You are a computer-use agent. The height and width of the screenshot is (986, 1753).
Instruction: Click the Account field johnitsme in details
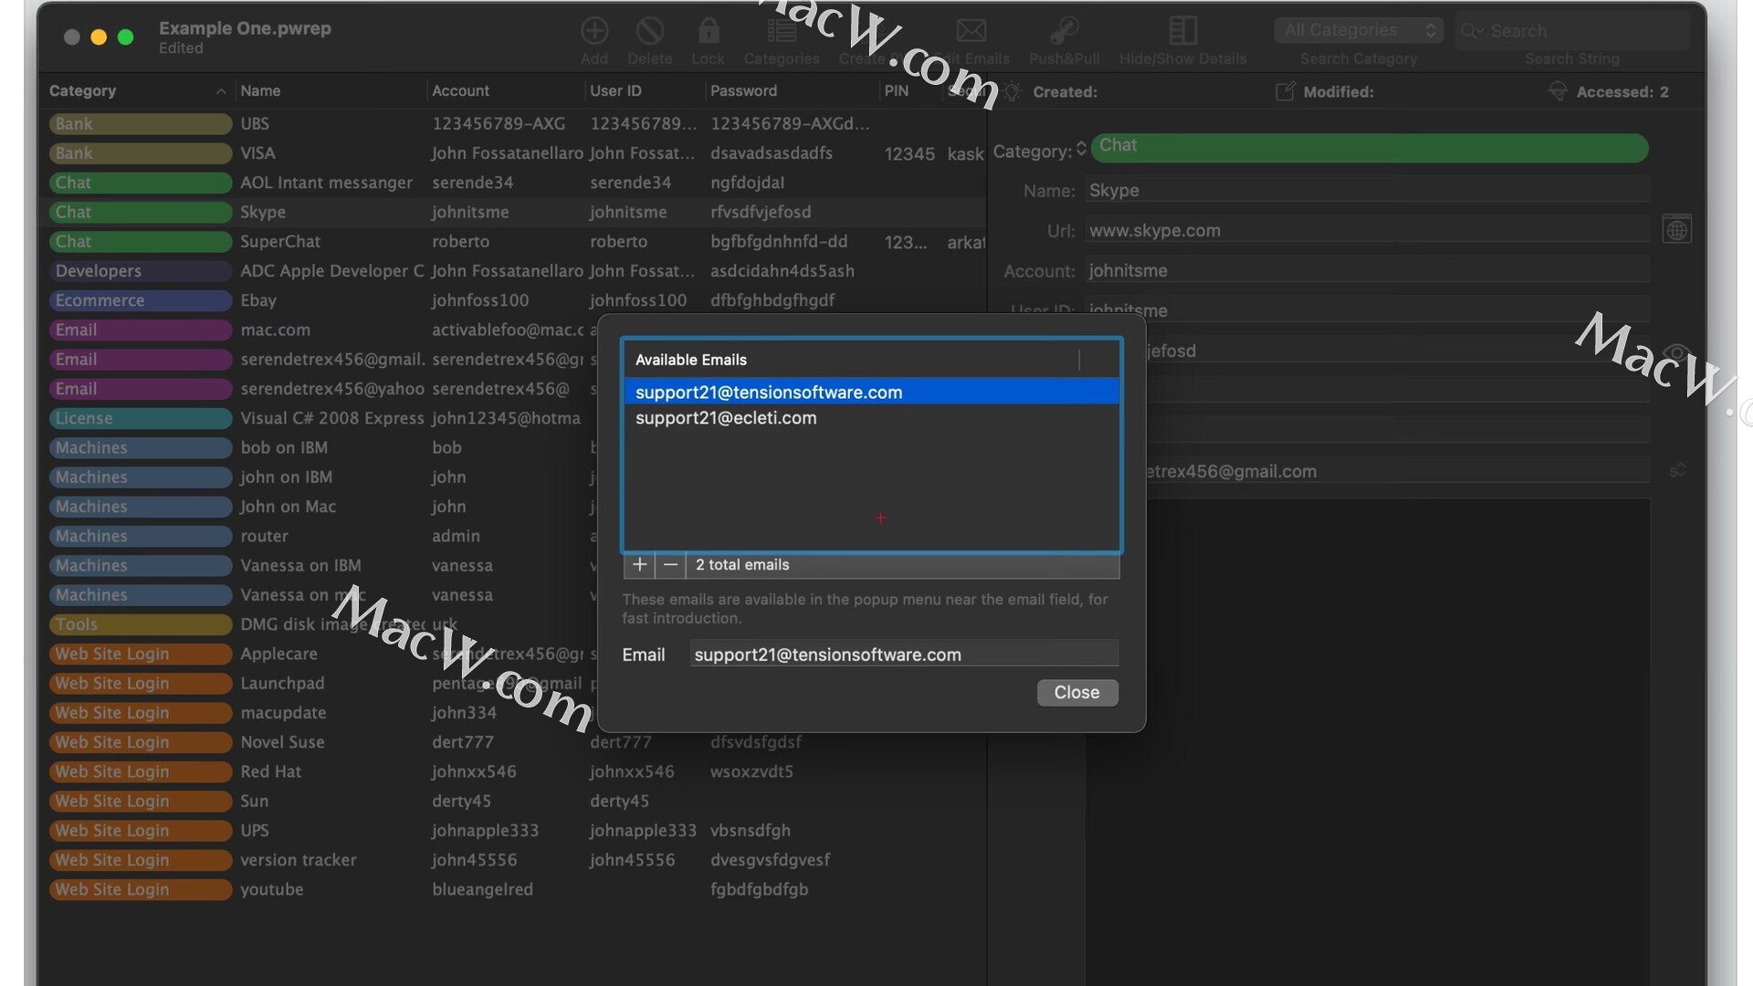coord(1367,270)
